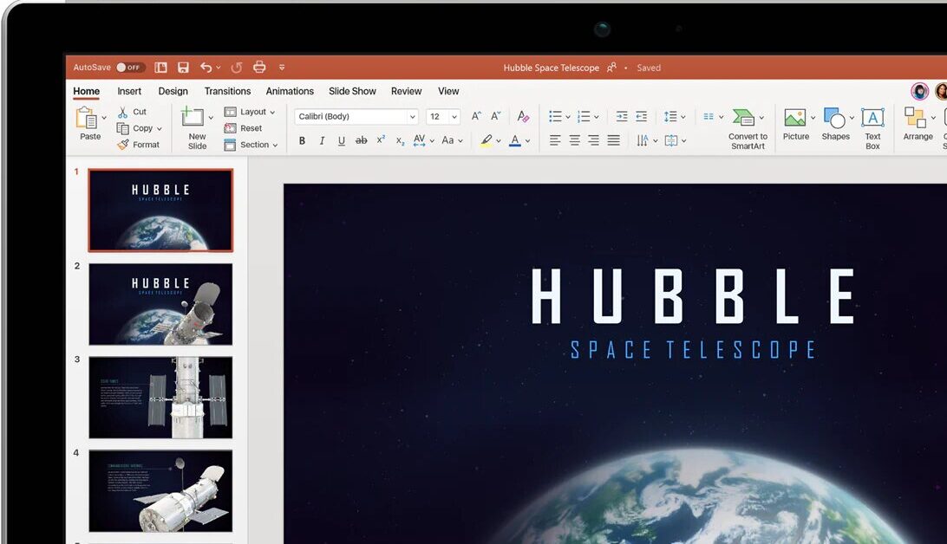Click the Picture insert icon
The width and height of the screenshot is (947, 544).
[794, 118]
